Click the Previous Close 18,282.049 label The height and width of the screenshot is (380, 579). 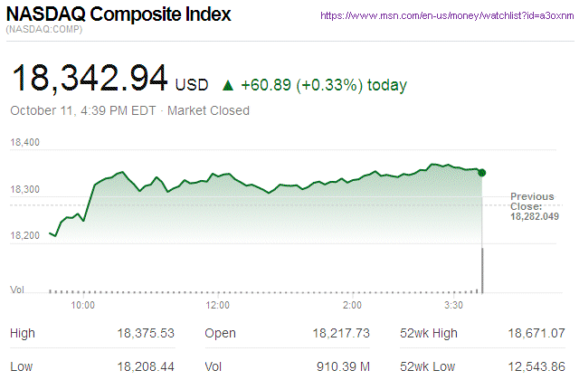pyautogui.click(x=534, y=206)
